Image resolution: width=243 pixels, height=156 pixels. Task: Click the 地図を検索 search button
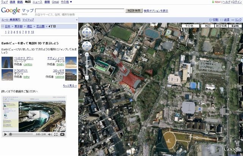[x=134, y=11]
